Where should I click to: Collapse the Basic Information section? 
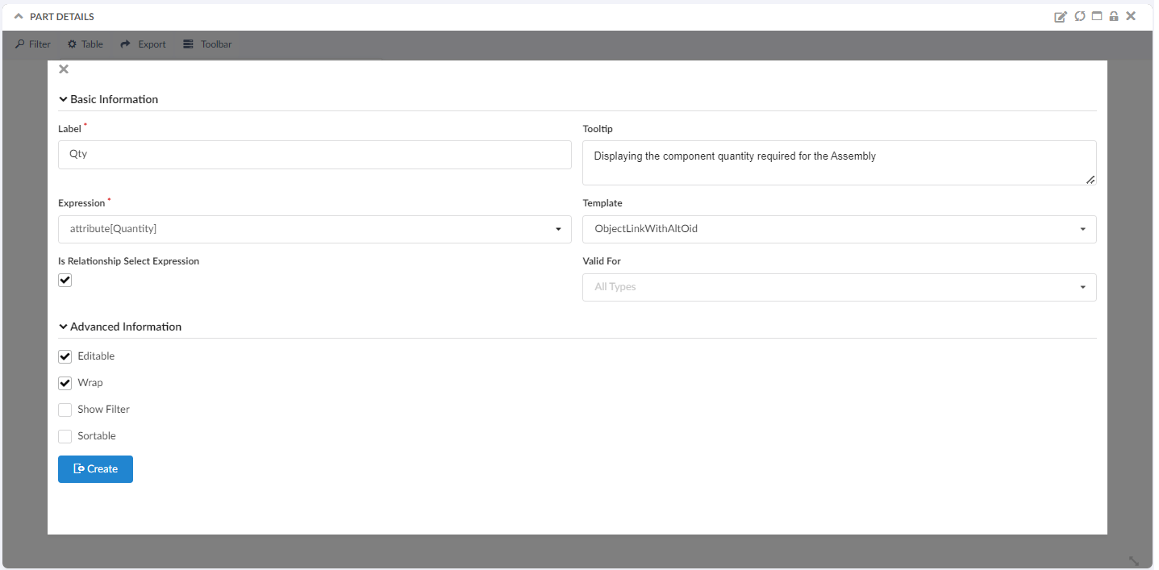[63, 100]
